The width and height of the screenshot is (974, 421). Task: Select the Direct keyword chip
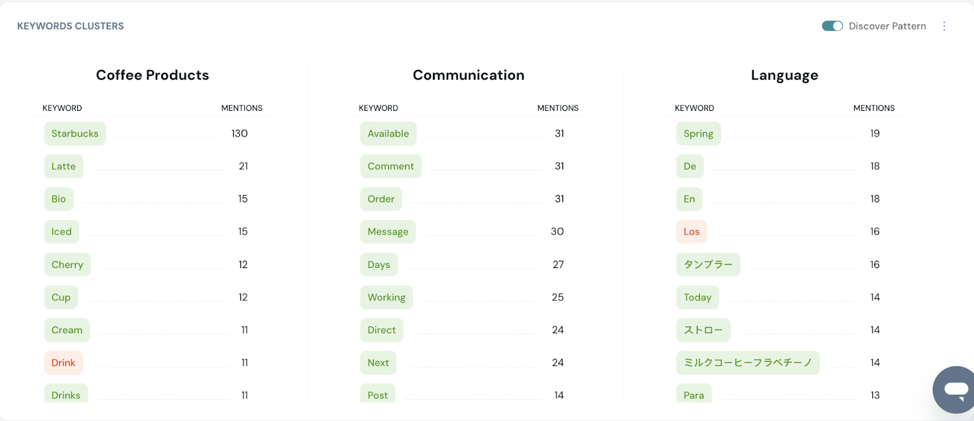(x=381, y=330)
